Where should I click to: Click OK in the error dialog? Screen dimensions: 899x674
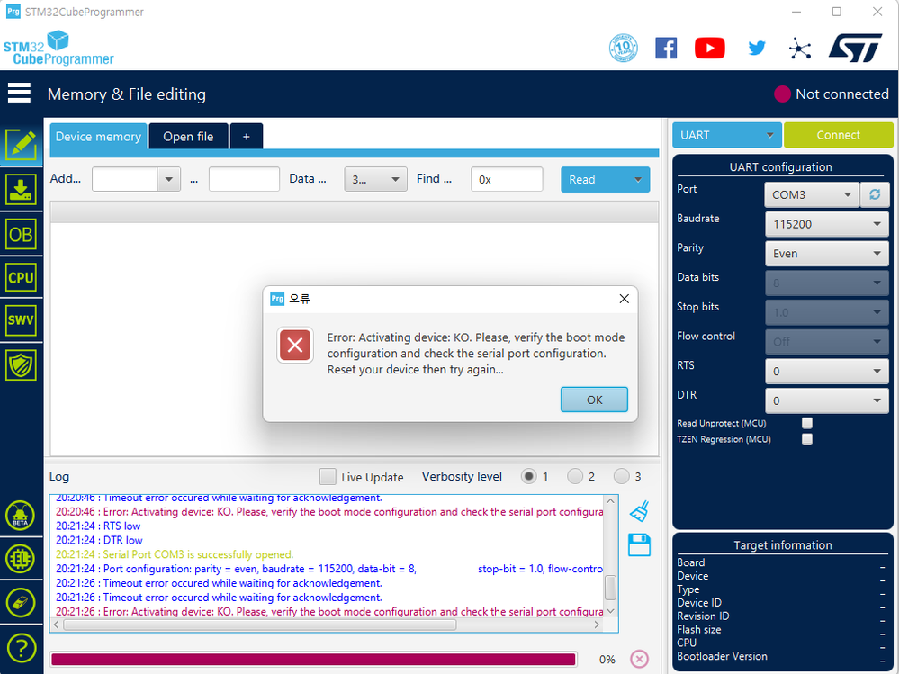(x=594, y=400)
